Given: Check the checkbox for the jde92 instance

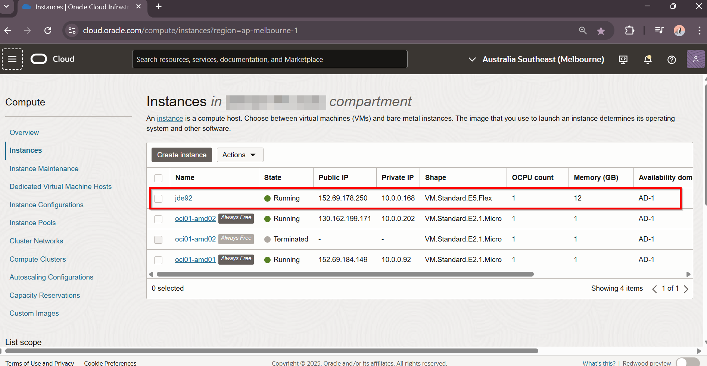Looking at the screenshot, I should click(158, 199).
